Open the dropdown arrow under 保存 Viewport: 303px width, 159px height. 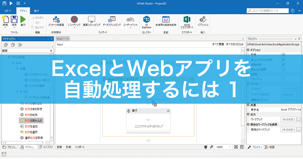pyautogui.click(x=14, y=27)
